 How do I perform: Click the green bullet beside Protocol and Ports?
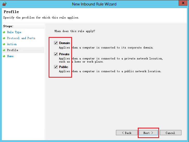pos(4,38)
